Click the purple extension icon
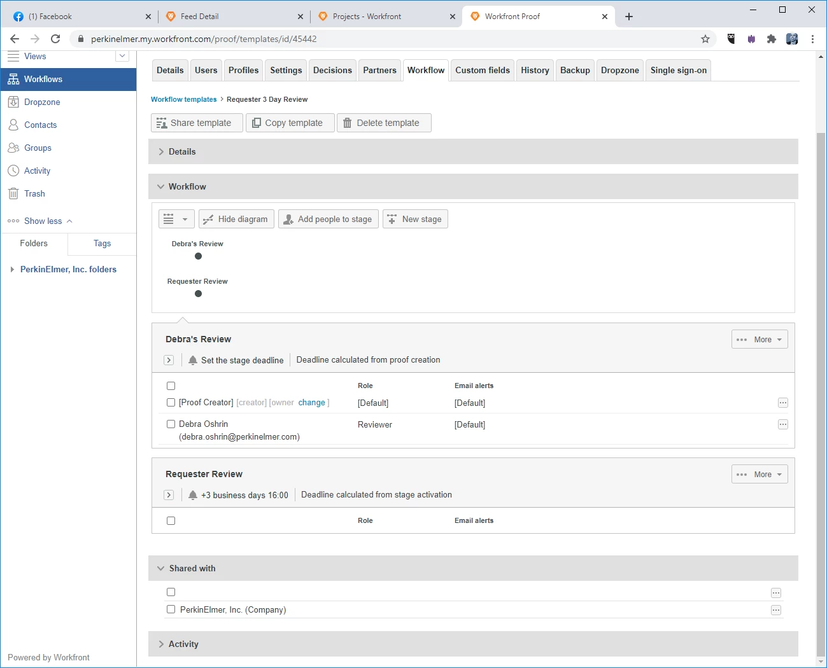Image resolution: width=827 pixels, height=668 pixels. click(x=751, y=39)
